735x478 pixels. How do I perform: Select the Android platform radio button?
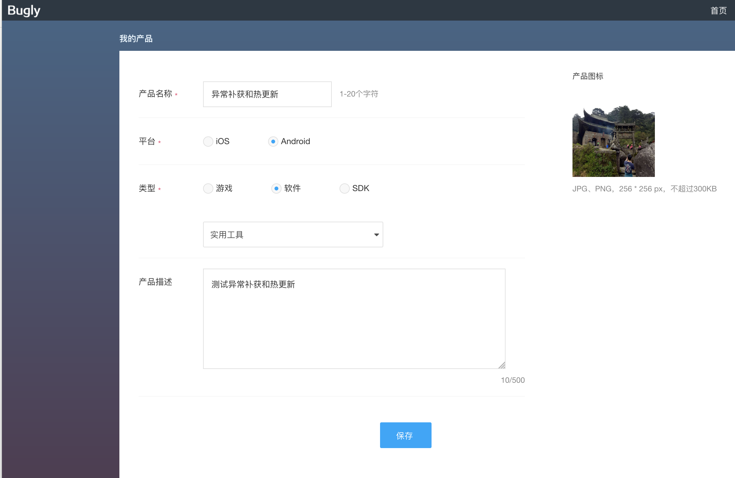coord(273,142)
